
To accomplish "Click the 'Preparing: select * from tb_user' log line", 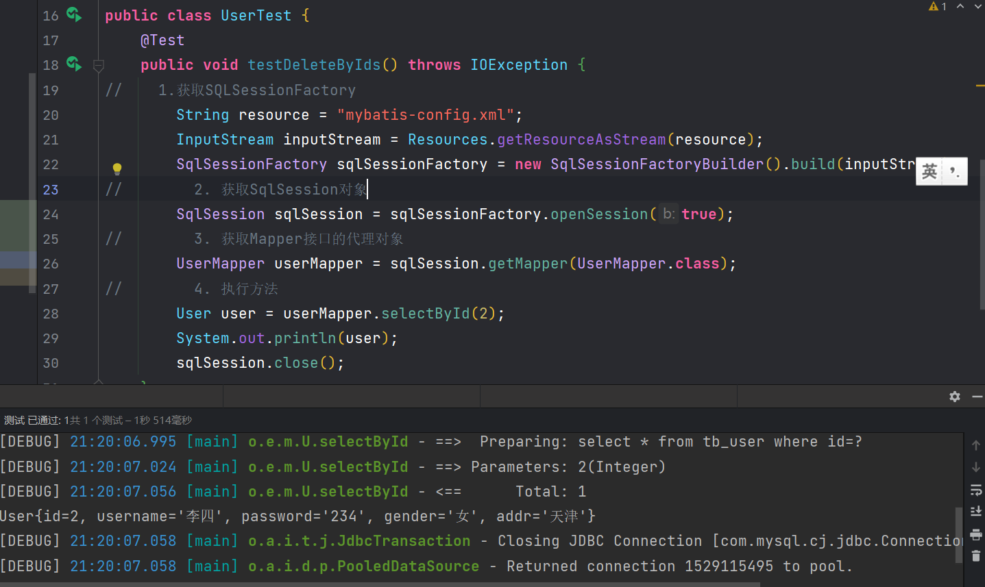I will [x=431, y=442].
